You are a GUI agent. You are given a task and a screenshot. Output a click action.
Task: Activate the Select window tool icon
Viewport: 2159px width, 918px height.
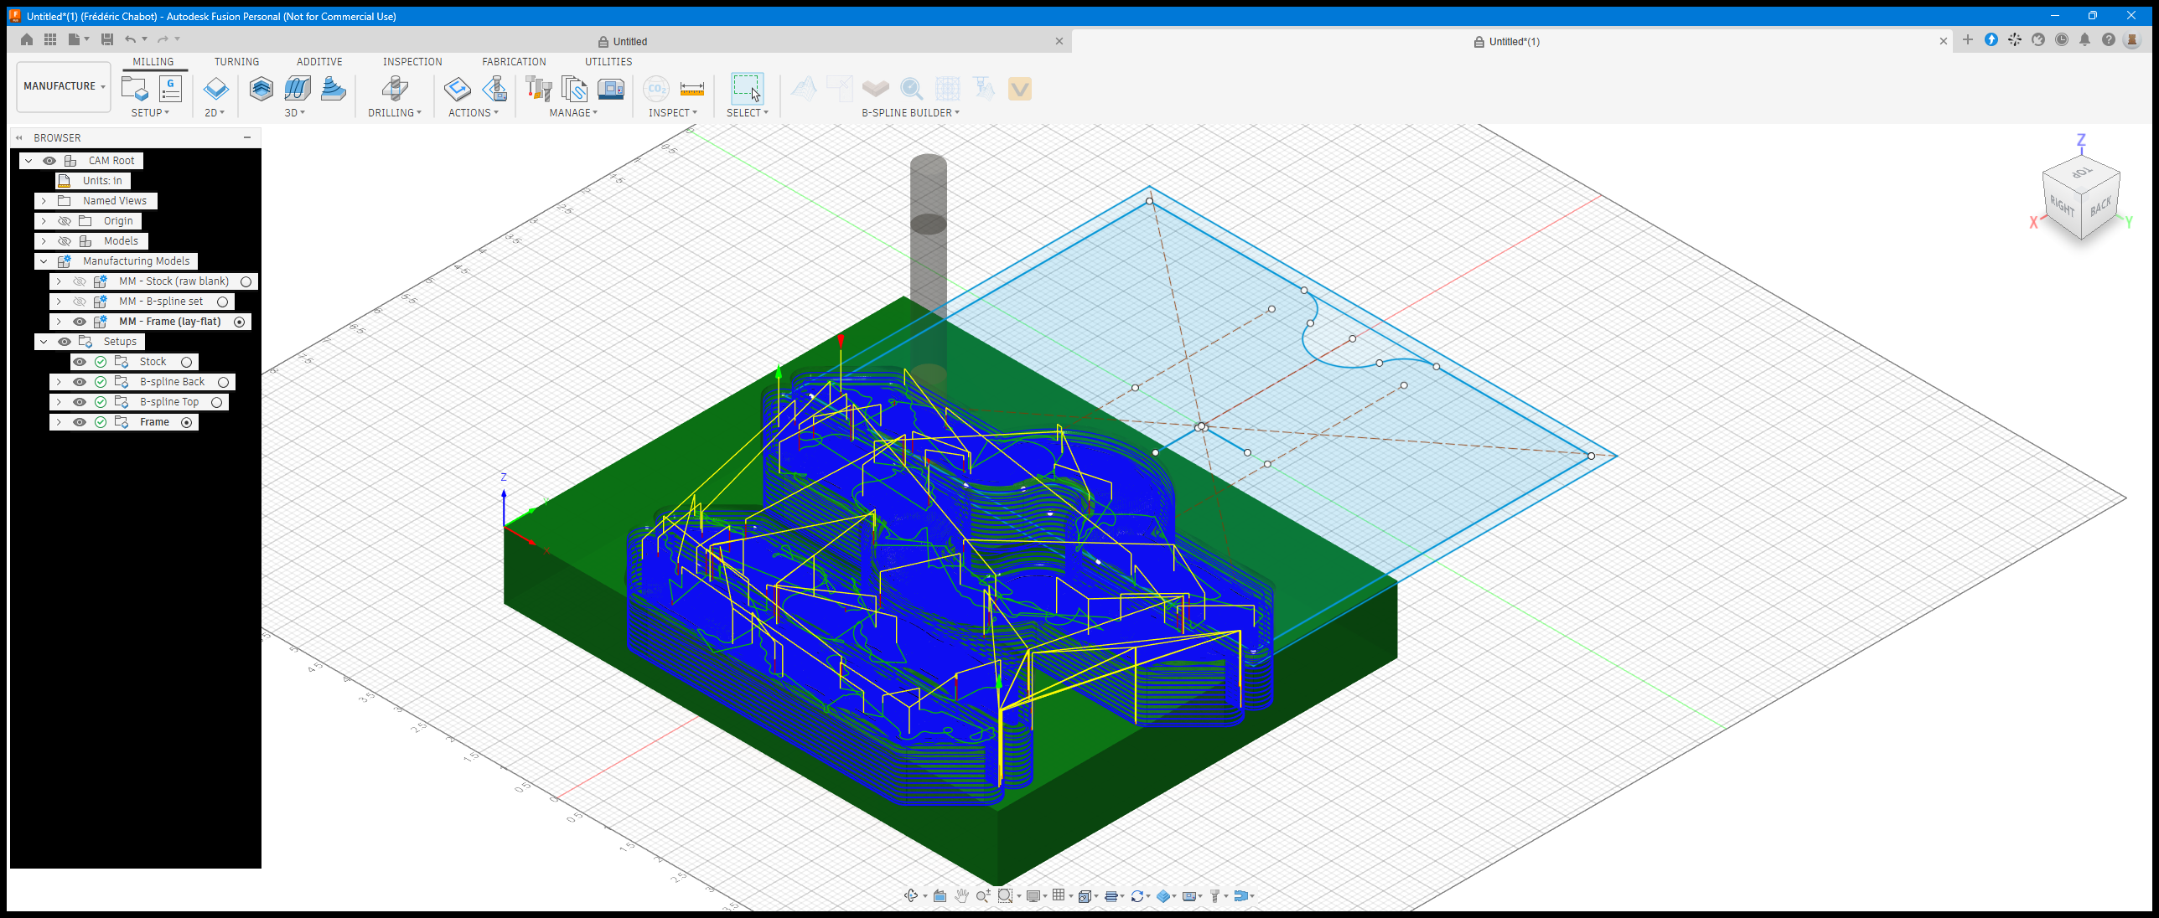click(747, 88)
